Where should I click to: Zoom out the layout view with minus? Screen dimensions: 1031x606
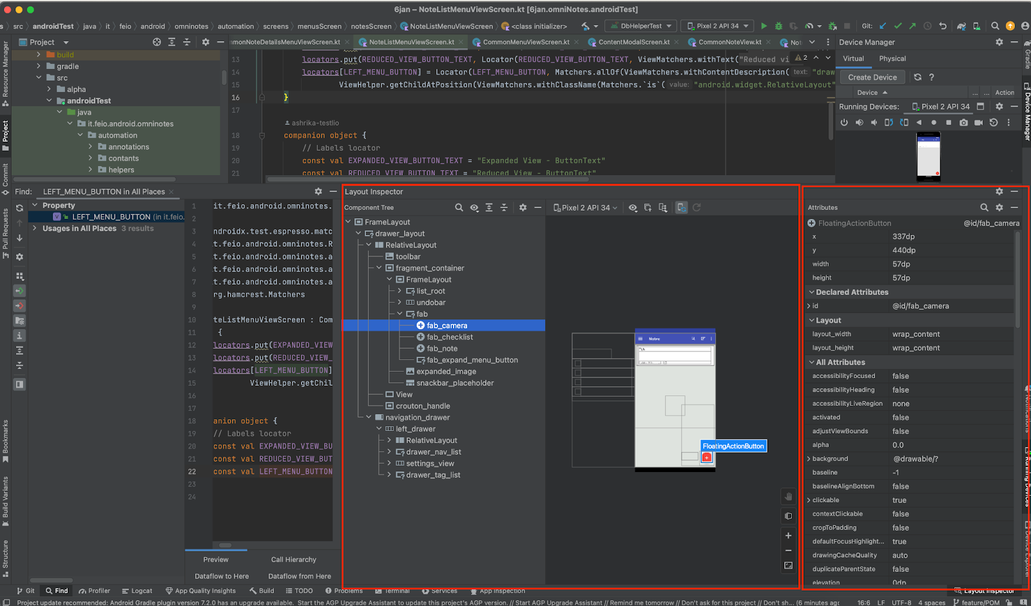point(788,551)
